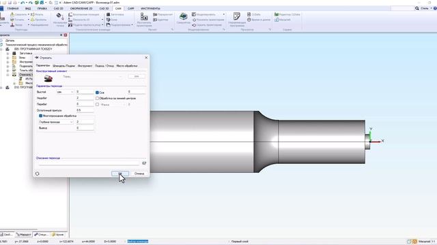Switch to Подход / Отход dialog tab
437x245 pixels.
coord(104,66)
